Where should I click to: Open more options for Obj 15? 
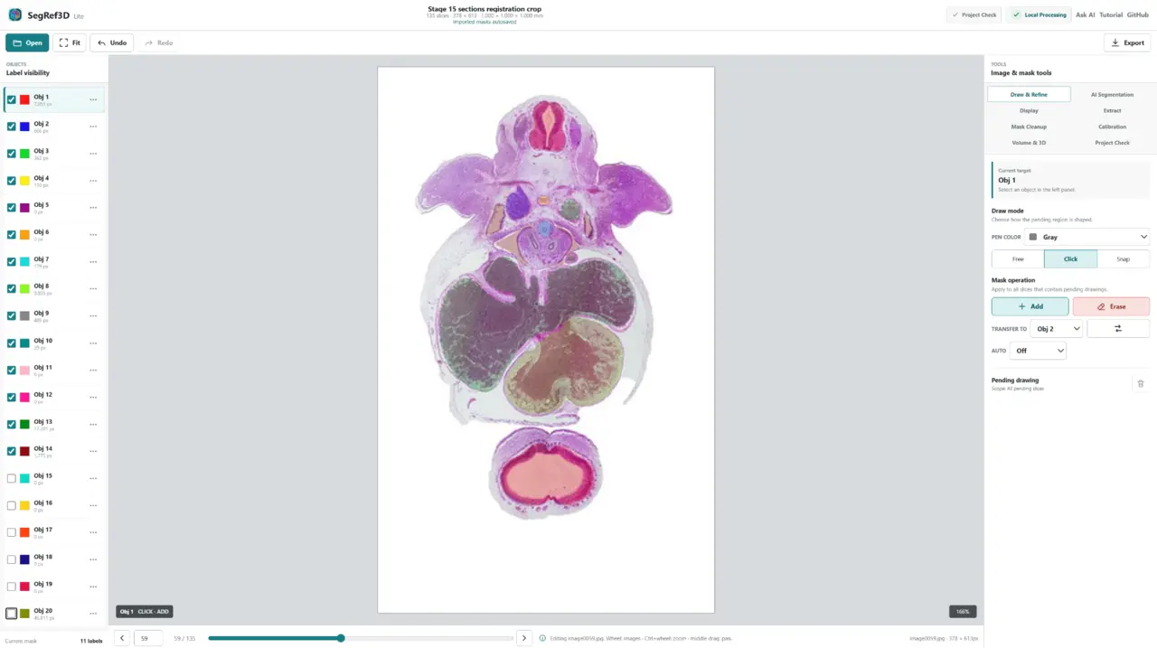[x=93, y=478]
